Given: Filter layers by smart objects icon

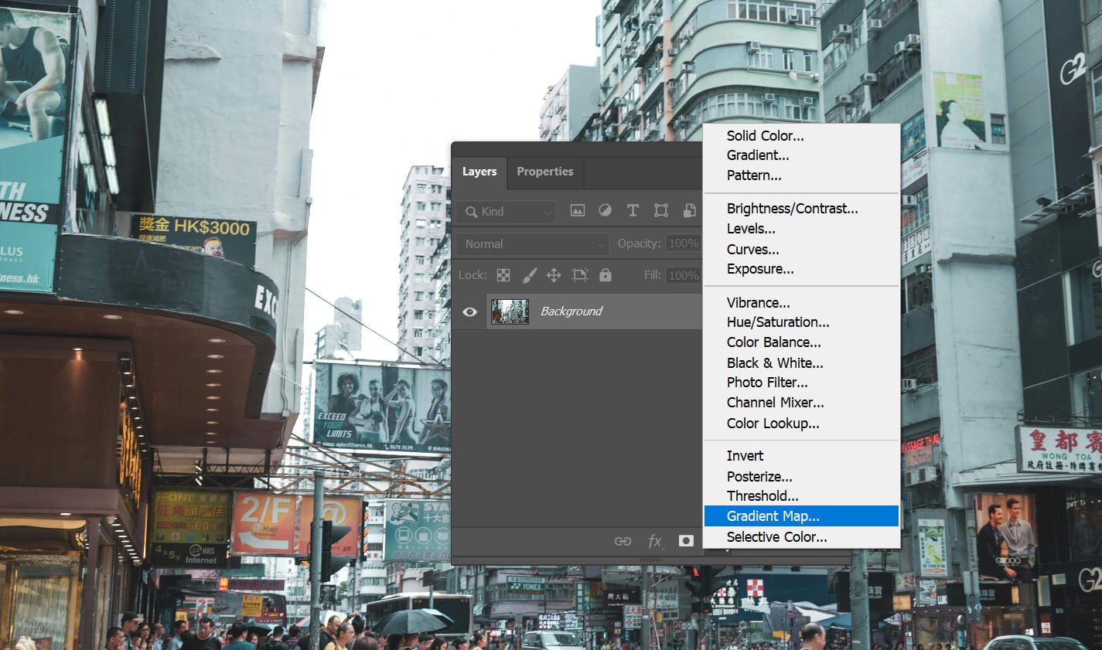Looking at the screenshot, I should [689, 210].
